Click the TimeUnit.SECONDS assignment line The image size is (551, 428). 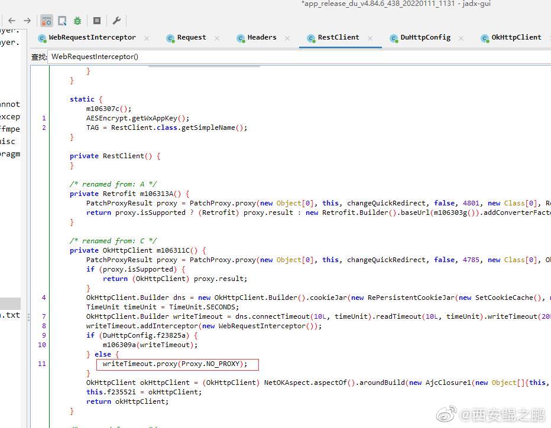163,307
